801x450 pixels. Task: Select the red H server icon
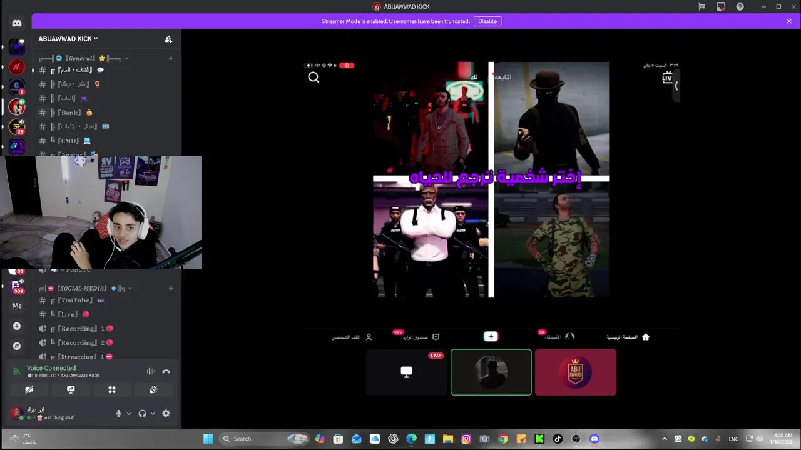(x=17, y=66)
